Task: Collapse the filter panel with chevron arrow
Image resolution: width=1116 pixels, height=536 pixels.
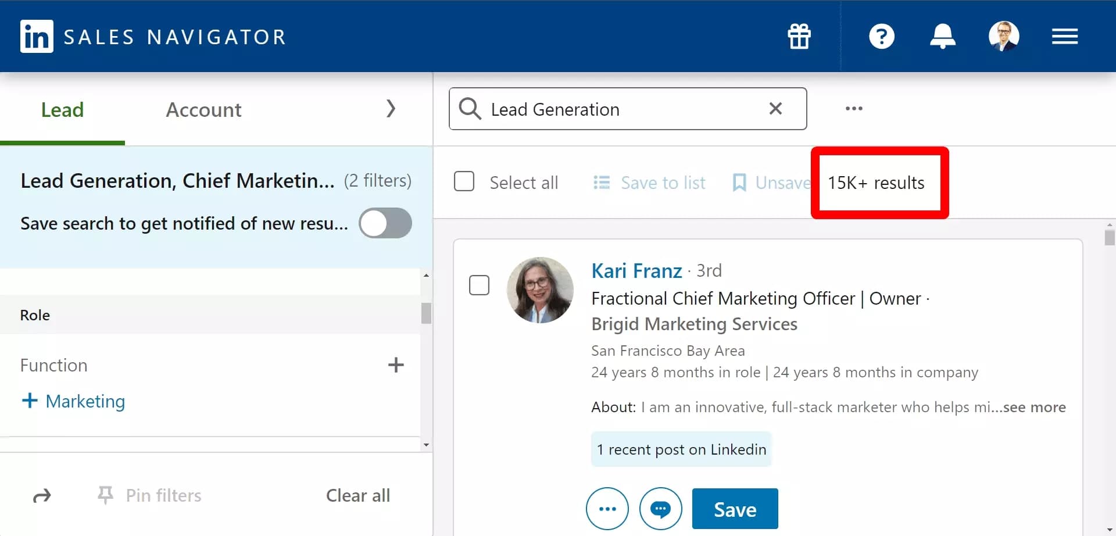Action: tap(391, 108)
